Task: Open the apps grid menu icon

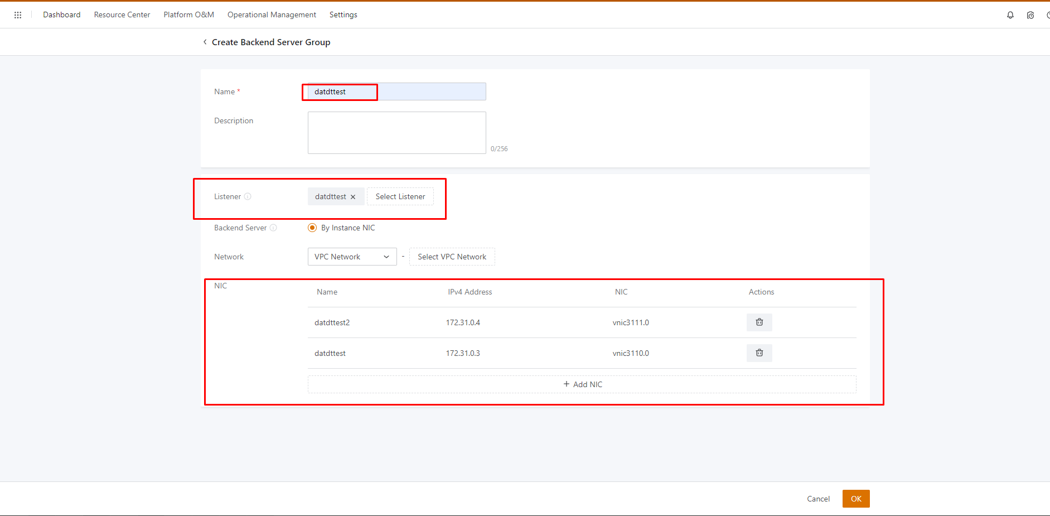Action: point(18,15)
